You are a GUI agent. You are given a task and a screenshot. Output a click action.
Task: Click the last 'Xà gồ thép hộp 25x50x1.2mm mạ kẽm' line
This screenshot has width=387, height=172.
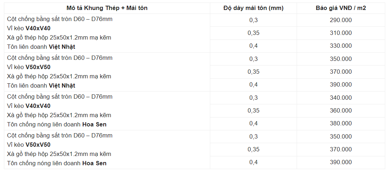[x=59, y=154]
